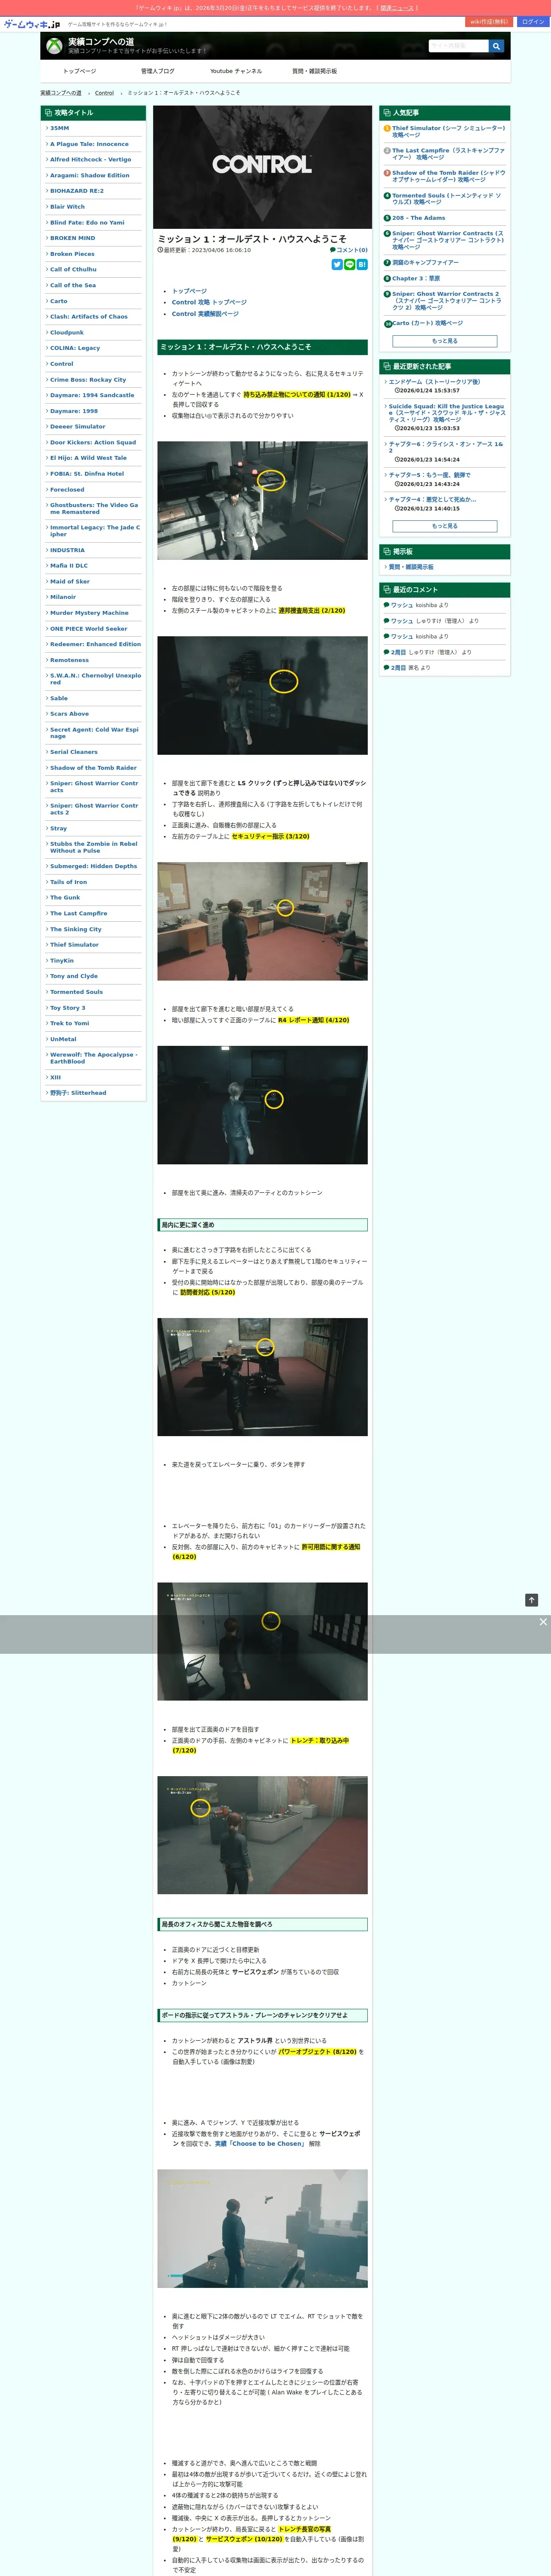Open recent Suicide Squad 攻略ページ link

(x=447, y=413)
